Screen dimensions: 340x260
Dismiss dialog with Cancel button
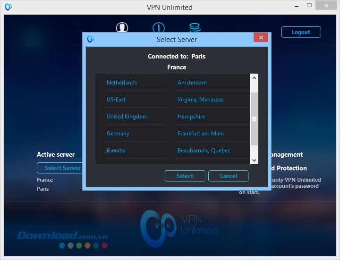coord(229,176)
